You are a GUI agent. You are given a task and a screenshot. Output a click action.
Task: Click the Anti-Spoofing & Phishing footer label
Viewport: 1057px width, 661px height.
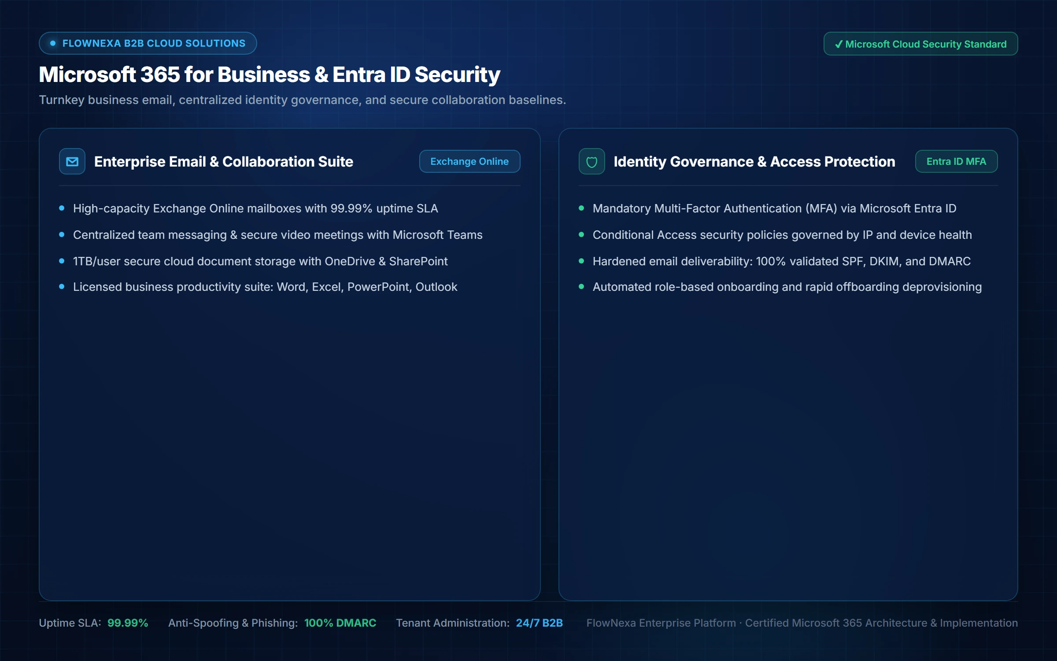pos(233,623)
